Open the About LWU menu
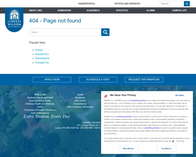Screen dimensions: 196x157 36,10
